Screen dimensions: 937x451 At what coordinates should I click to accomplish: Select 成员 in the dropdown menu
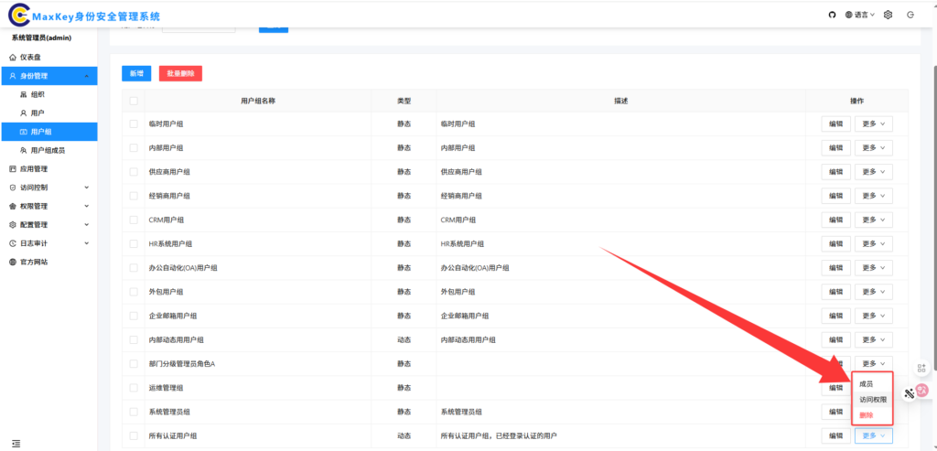866,384
